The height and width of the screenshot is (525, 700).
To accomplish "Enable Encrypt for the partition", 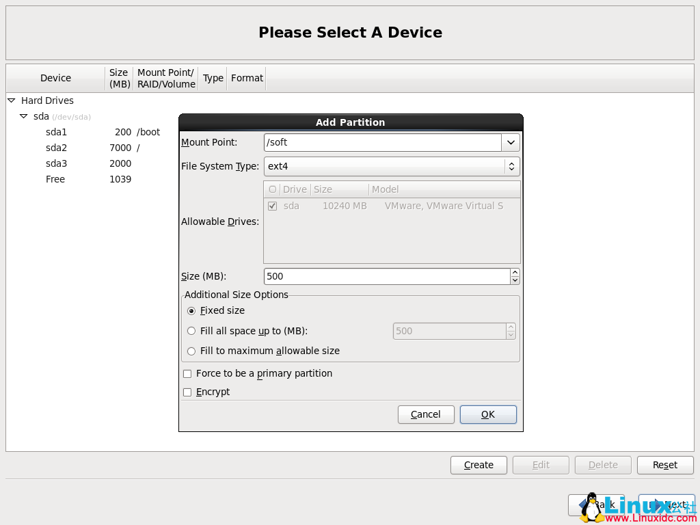I will pyautogui.click(x=187, y=392).
